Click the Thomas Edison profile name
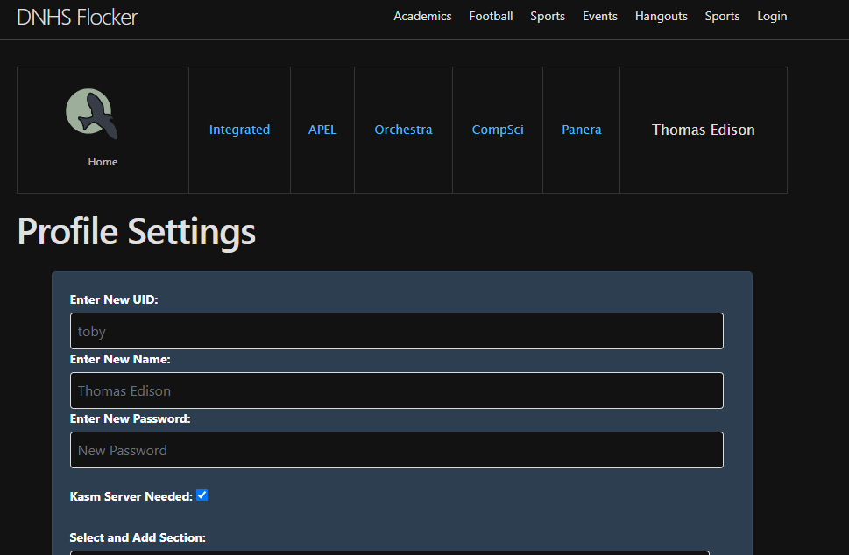The image size is (849, 555). (704, 130)
